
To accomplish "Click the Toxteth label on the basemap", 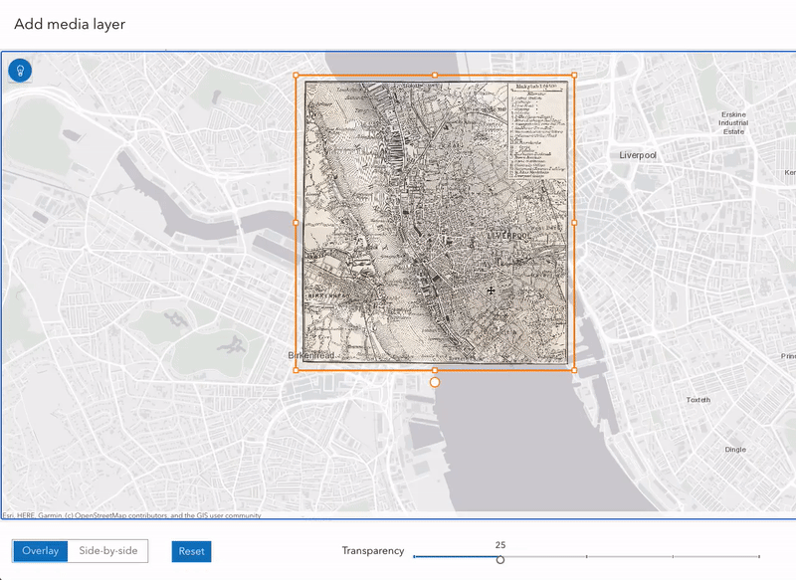I will (698, 400).
